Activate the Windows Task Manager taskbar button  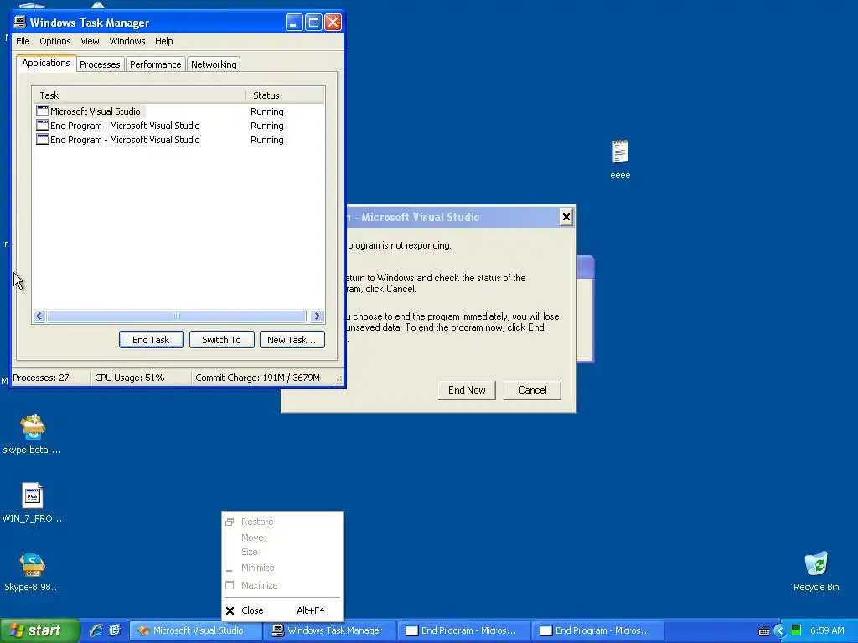point(330,630)
